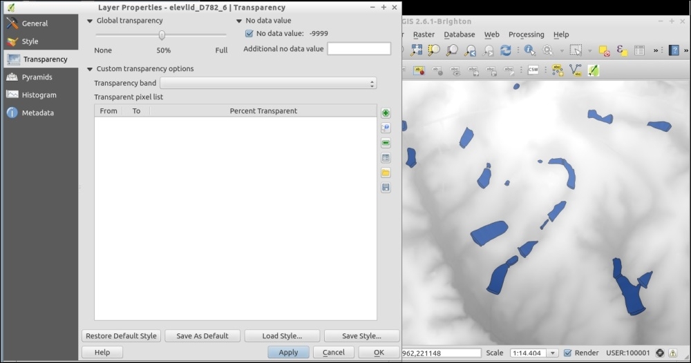Image resolution: width=691 pixels, height=363 pixels.
Task: Click the Apply button
Action: pyautogui.click(x=288, y=352)
